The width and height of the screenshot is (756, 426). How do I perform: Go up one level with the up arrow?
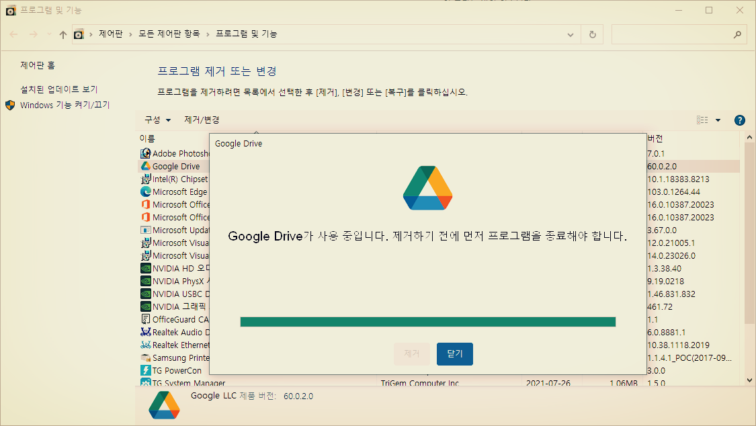(62, 34)
